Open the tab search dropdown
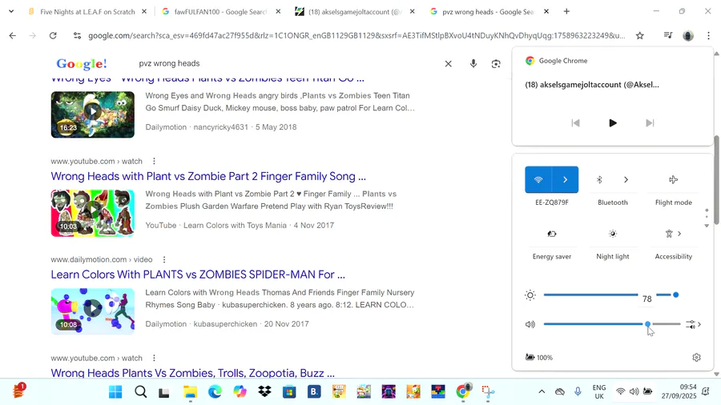Screen dimensions: 721x405 click(11, 11)
